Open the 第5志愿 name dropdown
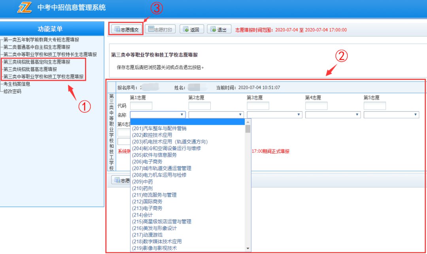This screenshot has width=427, height=254. click(391, 115)
